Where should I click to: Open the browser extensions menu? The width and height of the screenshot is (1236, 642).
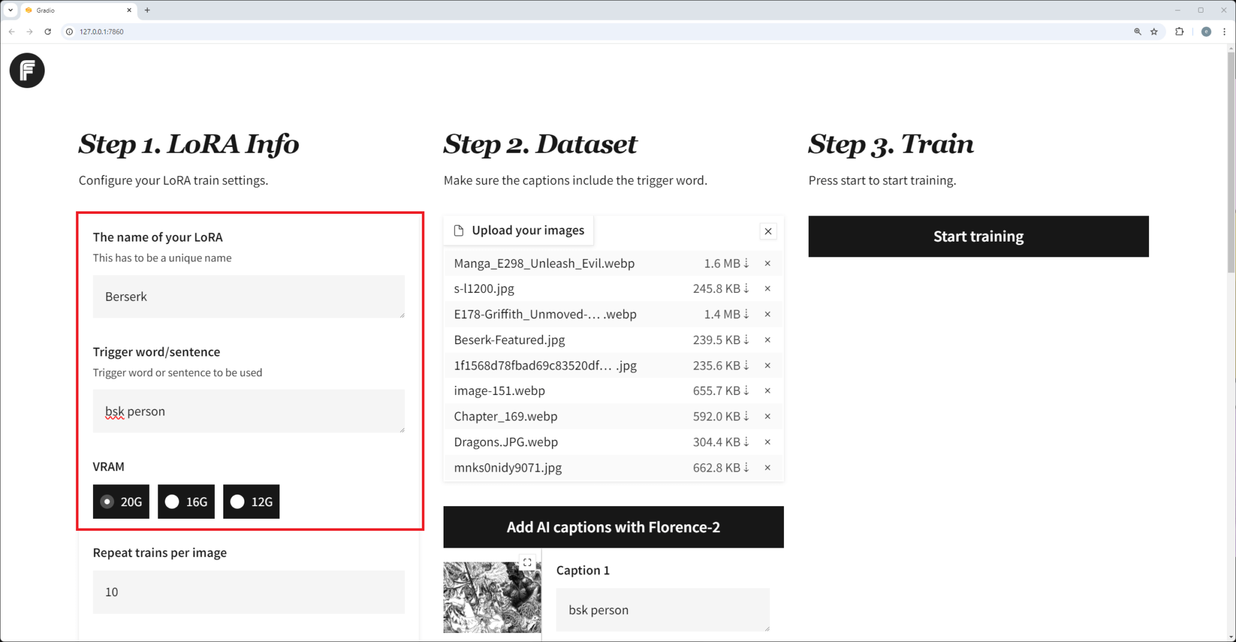(1179, 31)
